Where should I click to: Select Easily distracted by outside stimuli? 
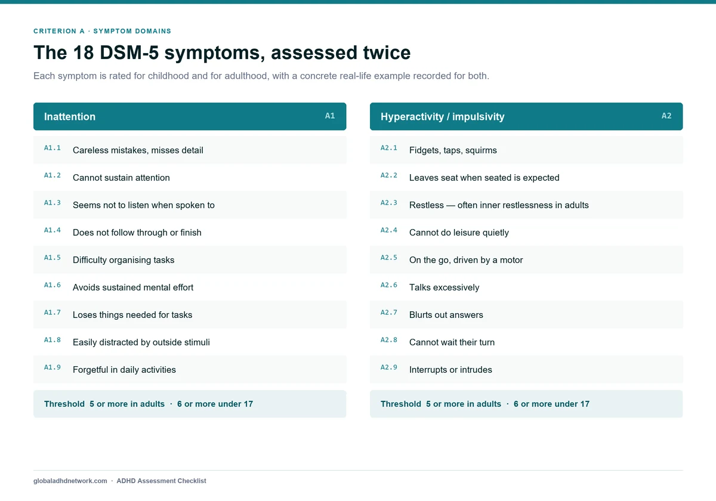click(190, 342)
